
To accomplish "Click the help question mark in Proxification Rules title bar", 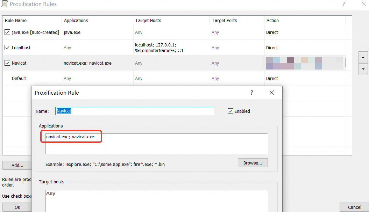I will tap(343, 4).
